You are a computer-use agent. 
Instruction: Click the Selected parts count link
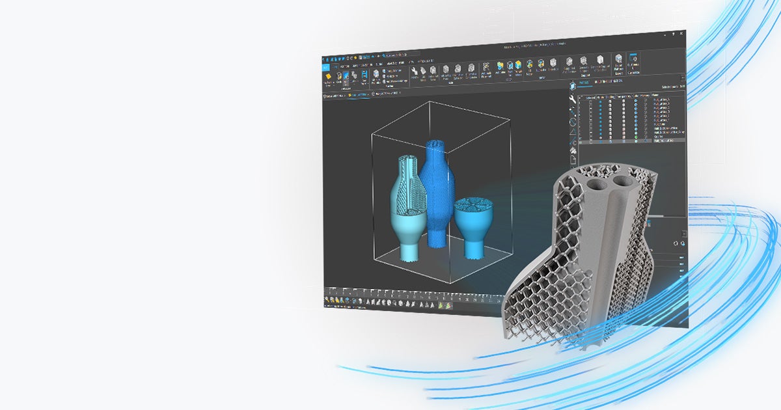674,87
